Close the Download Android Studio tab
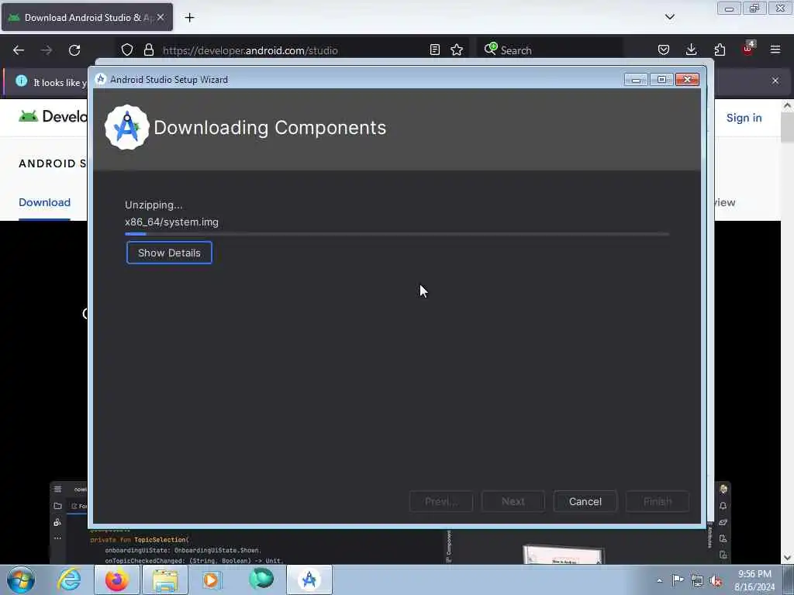 tap(161, 17)
